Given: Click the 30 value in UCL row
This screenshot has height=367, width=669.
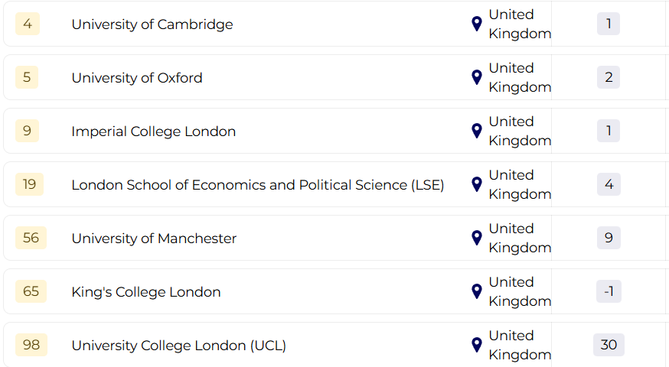Looking at the screenshot, I should (609, 345).
